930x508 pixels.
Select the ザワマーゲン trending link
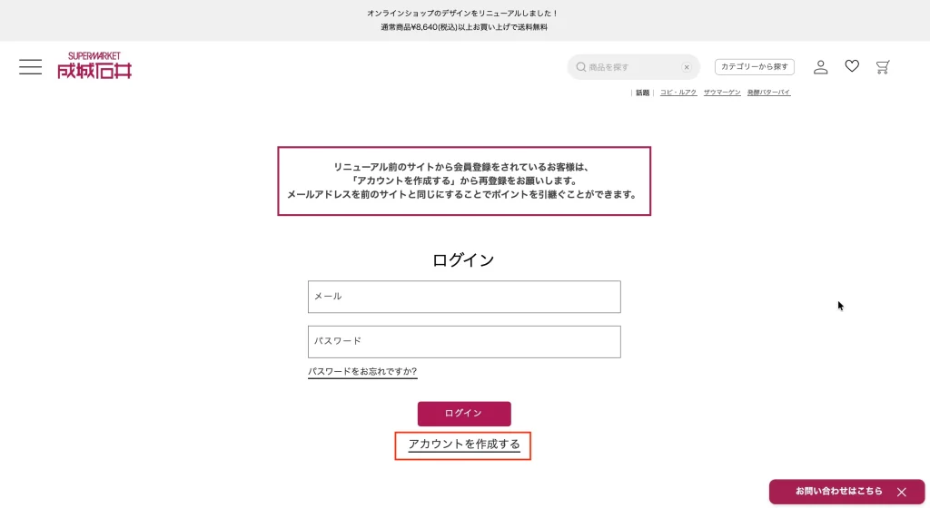722,93
